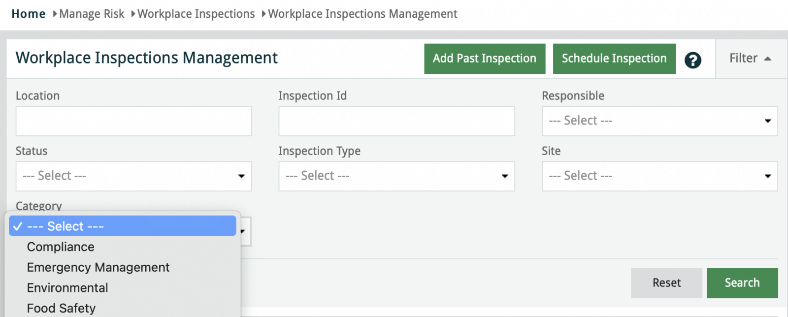Viewport: 788px width, 317px height.
Task: Focus the Inspection Id text field
Action: pos(396,121)
